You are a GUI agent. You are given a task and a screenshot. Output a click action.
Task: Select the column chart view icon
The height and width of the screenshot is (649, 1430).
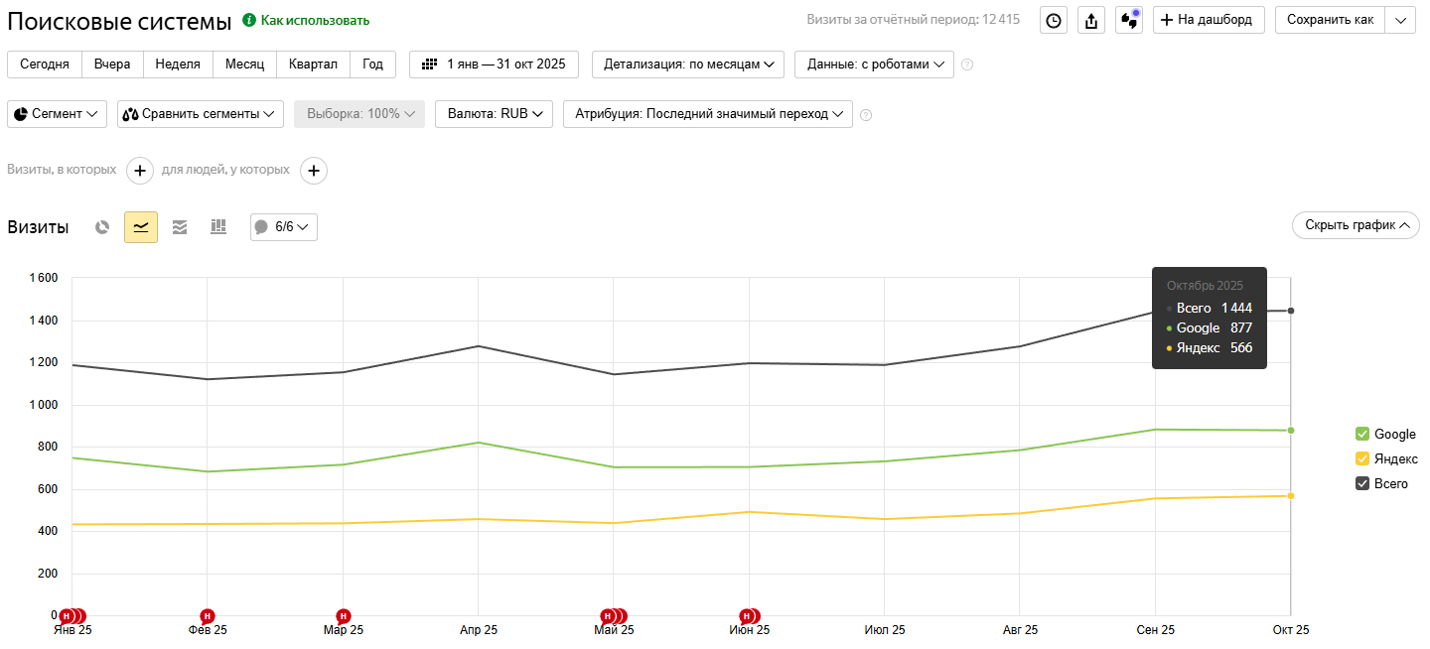pyautogui.click(x=218, y=227)
